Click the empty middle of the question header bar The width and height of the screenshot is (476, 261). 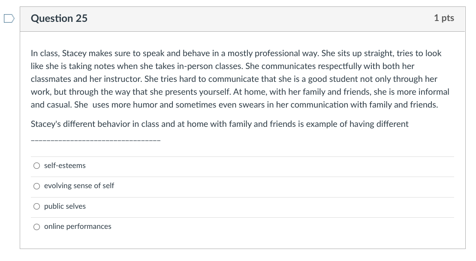point(257,18)
